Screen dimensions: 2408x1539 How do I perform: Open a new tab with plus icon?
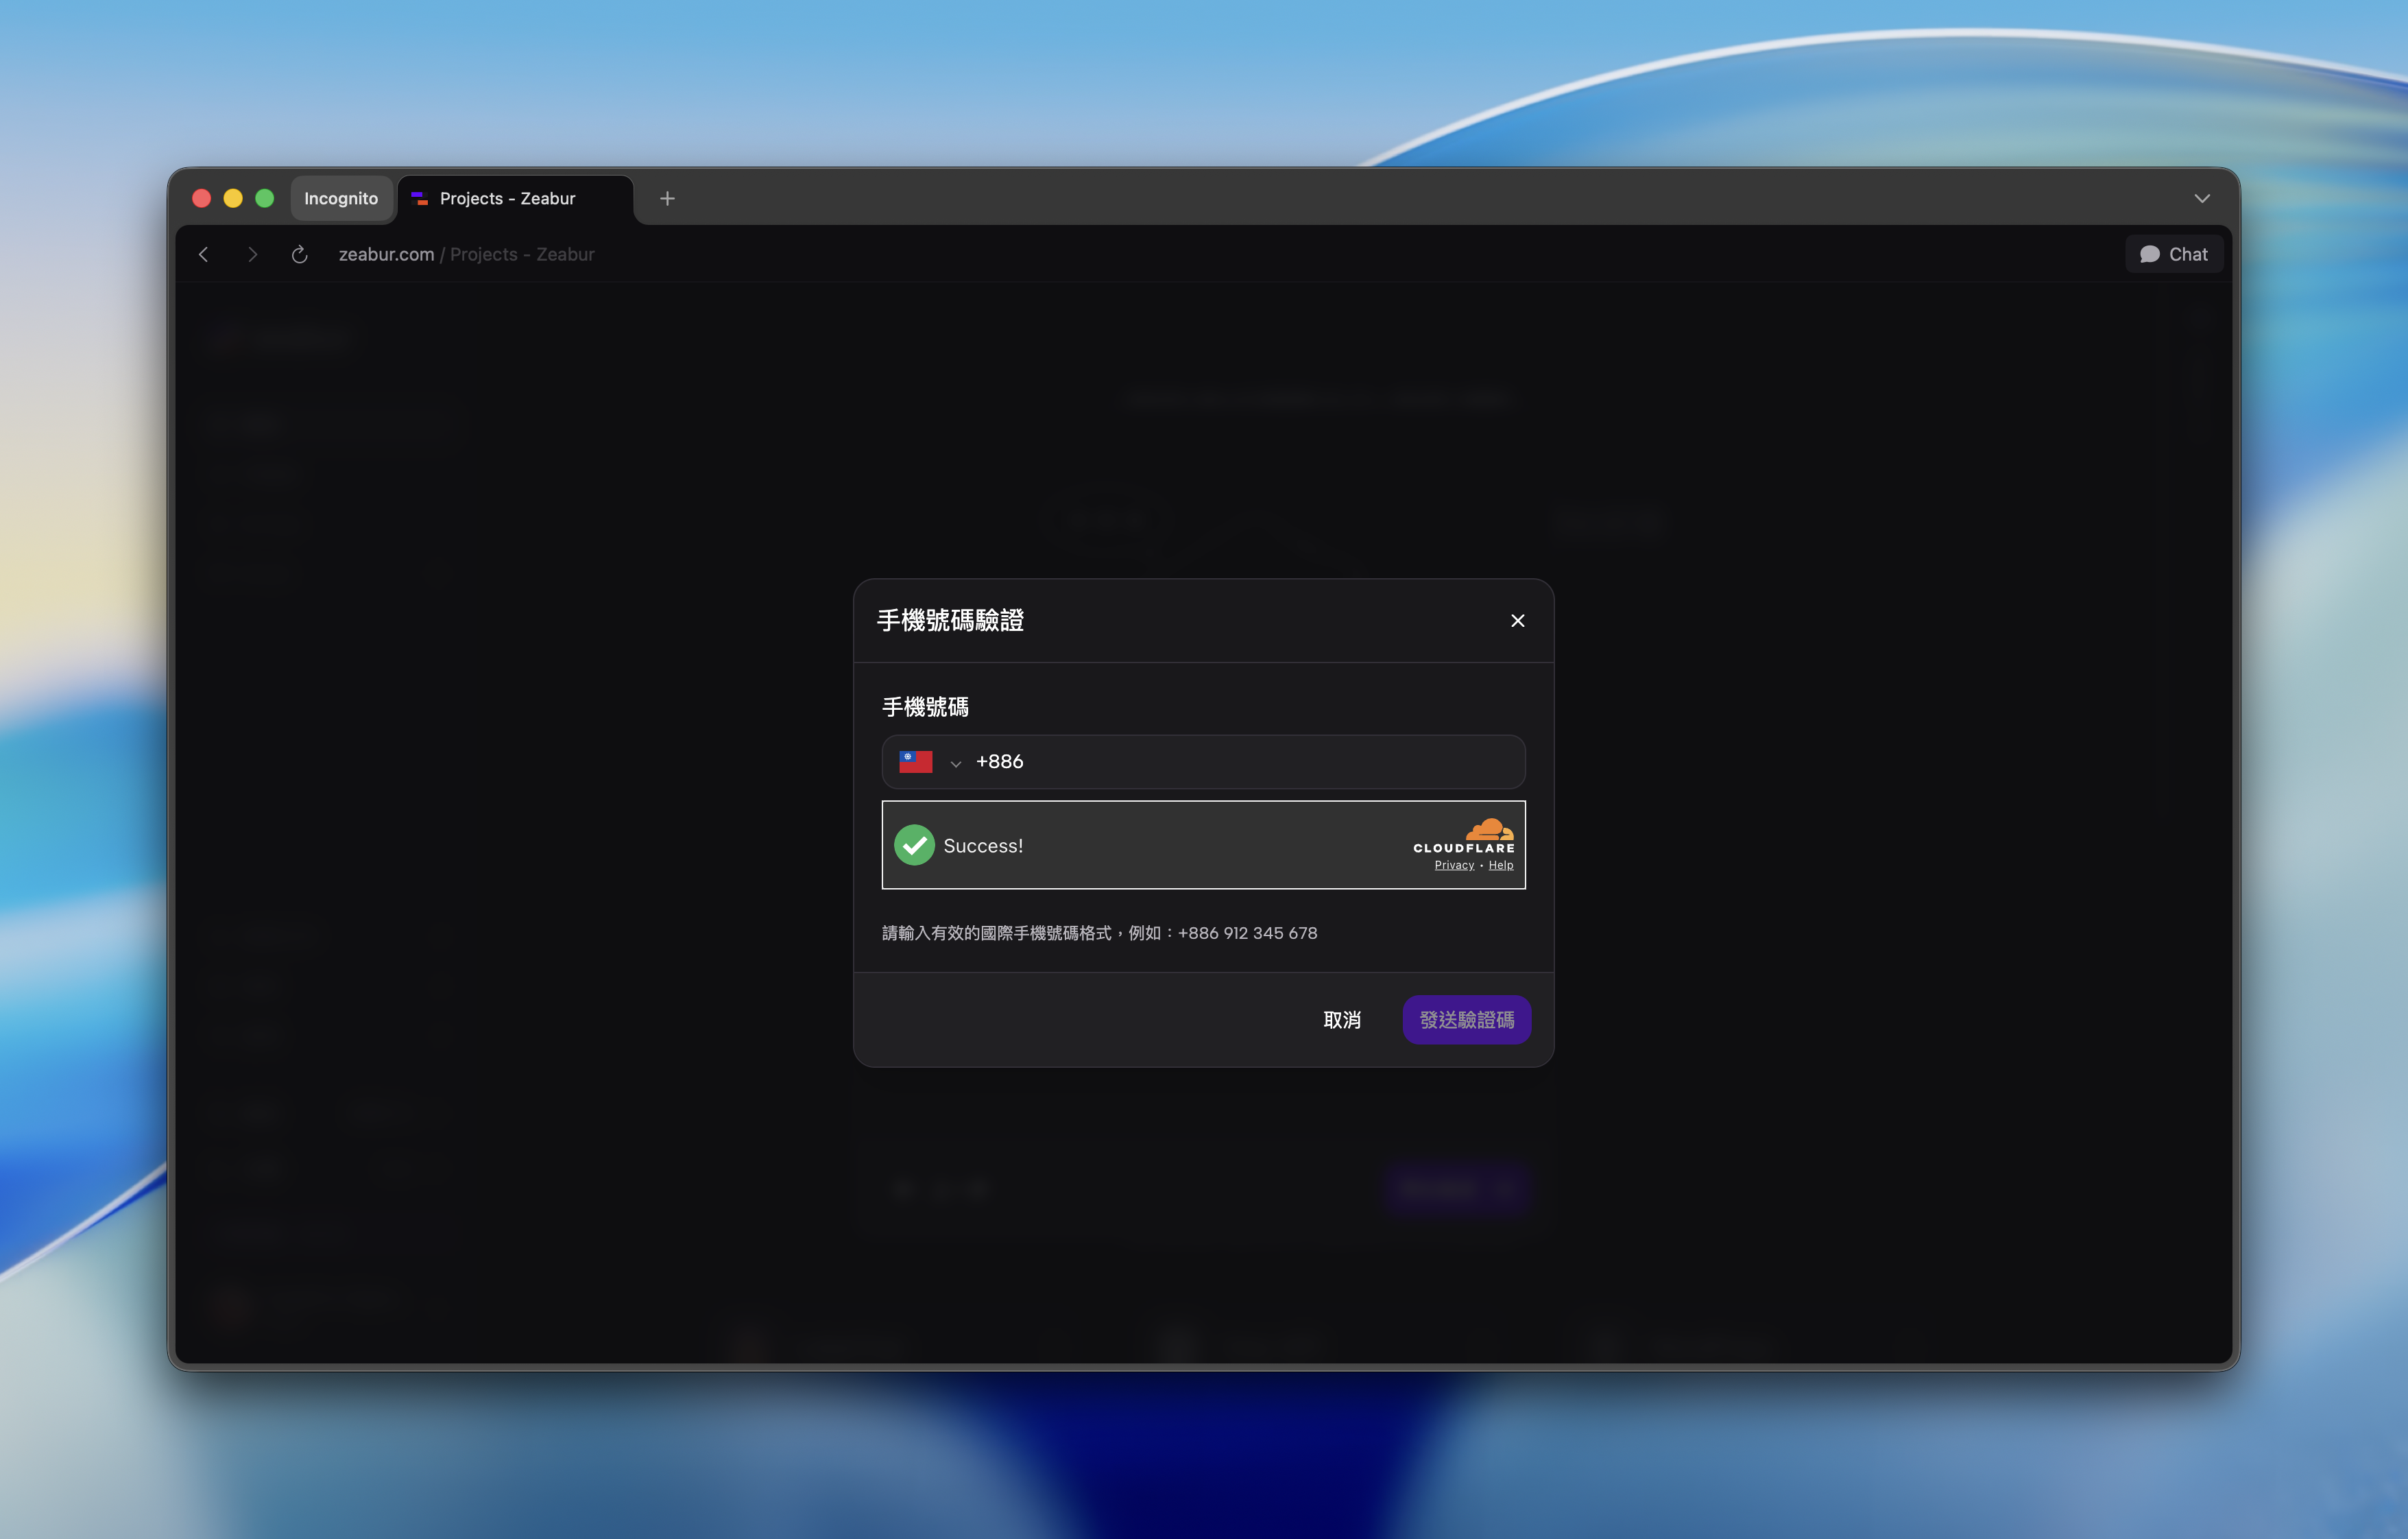[667, 198]
